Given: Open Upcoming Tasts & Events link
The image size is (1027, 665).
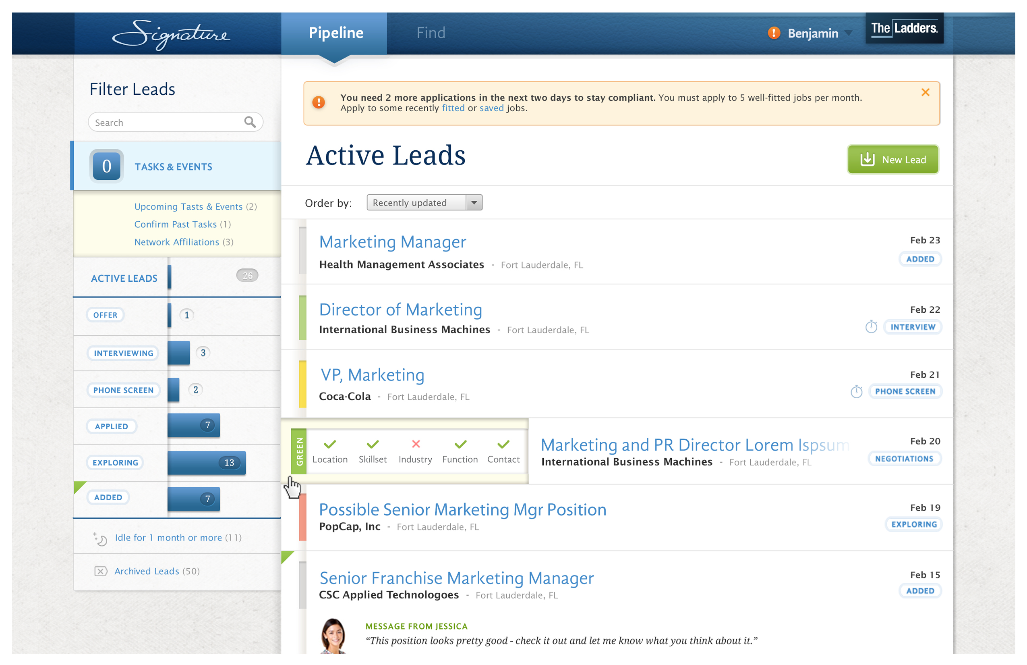Looking at the screenshot, I should pos(188,206).
